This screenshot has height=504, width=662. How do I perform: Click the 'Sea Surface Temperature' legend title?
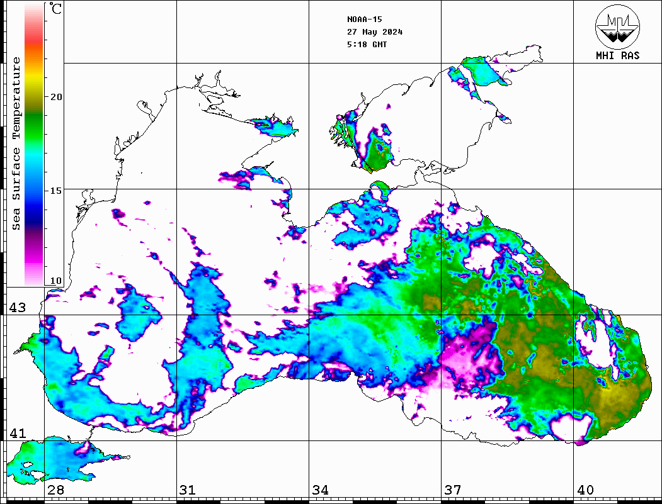click(16, 143)
